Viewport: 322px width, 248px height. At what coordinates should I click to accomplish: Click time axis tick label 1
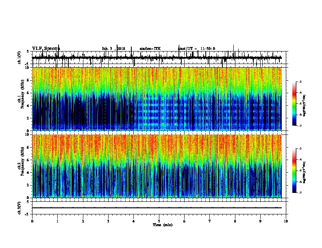click(57, 221)
